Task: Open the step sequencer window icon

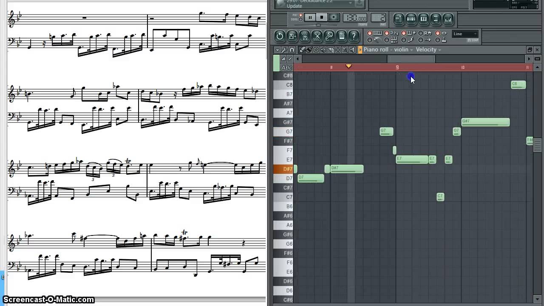Action: (x=411, y=19)
